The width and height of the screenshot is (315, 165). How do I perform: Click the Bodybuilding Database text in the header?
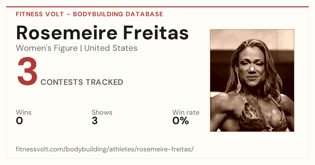click(x=118, y=14)
